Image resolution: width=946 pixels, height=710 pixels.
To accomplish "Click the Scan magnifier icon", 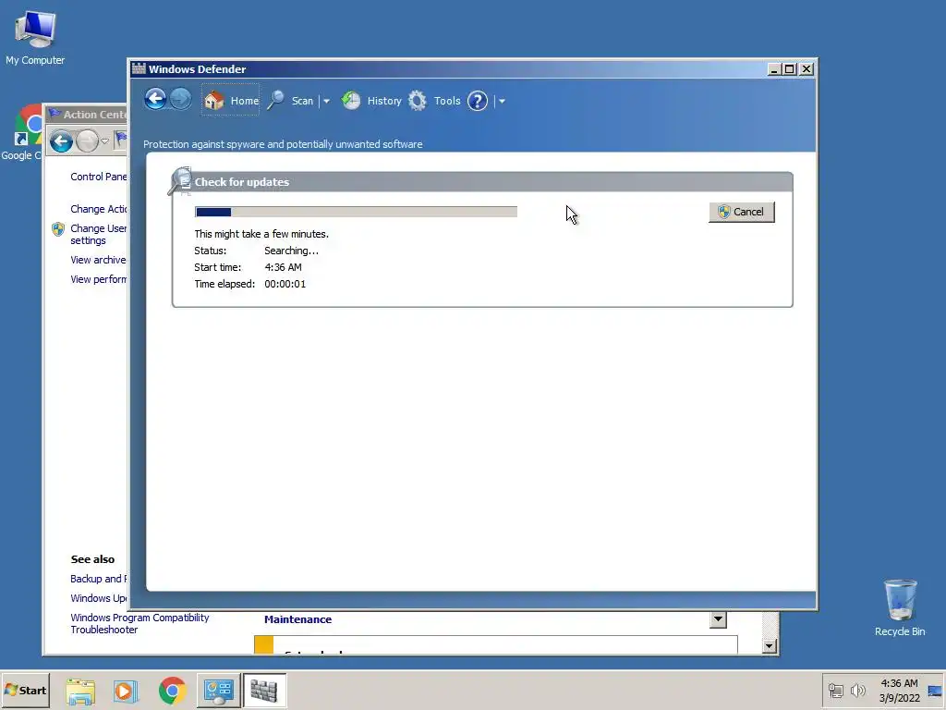I will coord(275,100).
